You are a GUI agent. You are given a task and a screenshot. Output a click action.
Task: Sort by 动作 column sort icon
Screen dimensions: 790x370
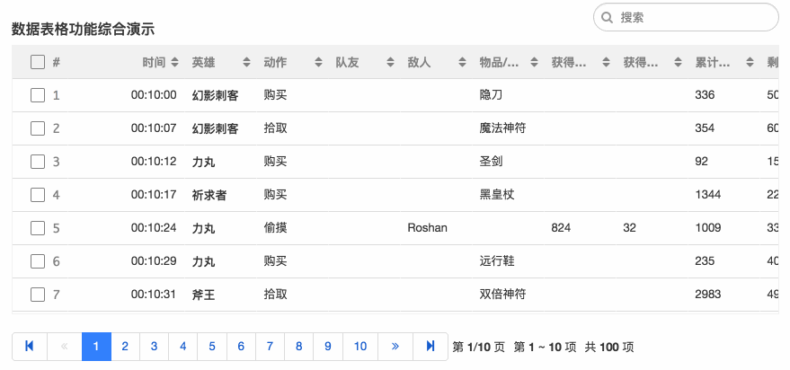318,63
